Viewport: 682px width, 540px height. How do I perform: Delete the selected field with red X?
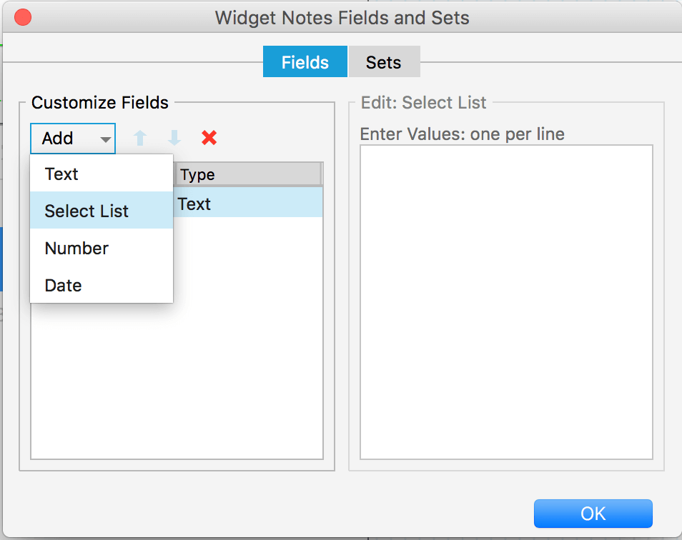pyautogui.click(x=209, y=138)
